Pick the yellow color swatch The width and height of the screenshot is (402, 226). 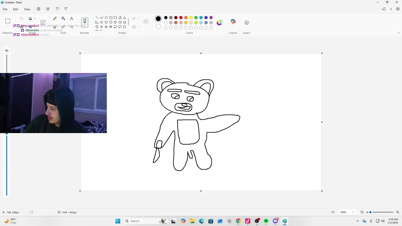click(191, 18)
